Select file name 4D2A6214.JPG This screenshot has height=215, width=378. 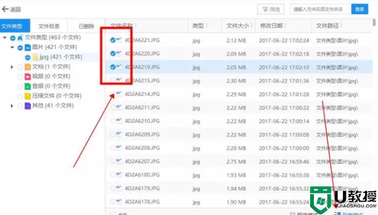click(142, 94)
